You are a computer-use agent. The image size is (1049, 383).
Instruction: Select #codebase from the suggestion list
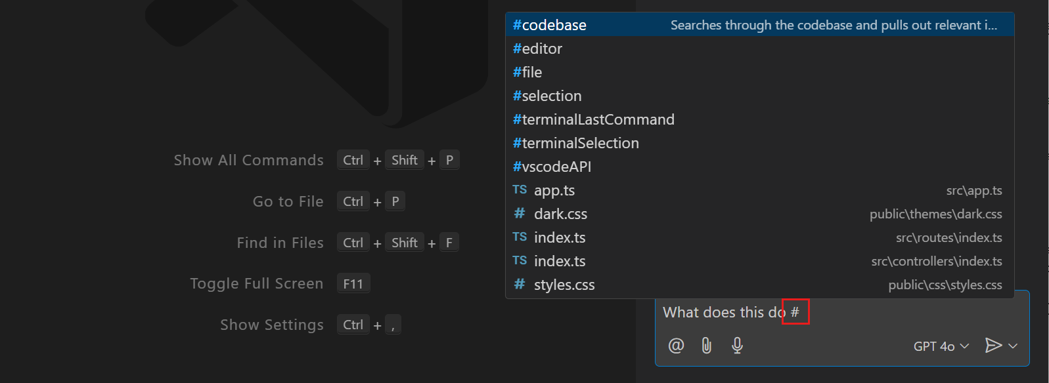pyautogui.click(x=550, y=25)
